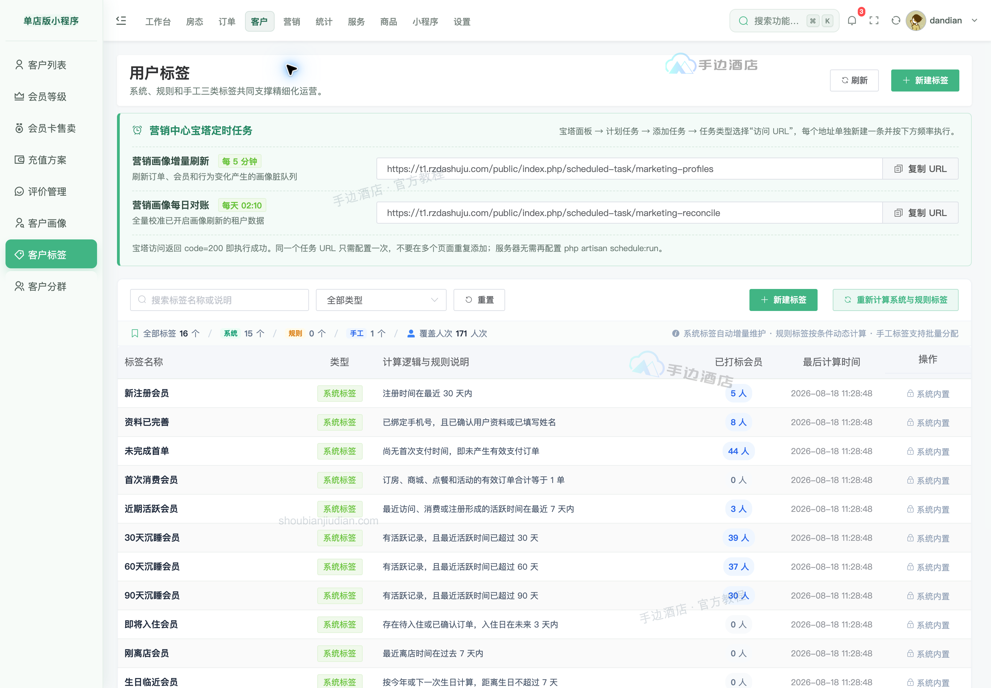
Task: Click the 搜索标签名称或说明 input
Action: coord(220,300)
